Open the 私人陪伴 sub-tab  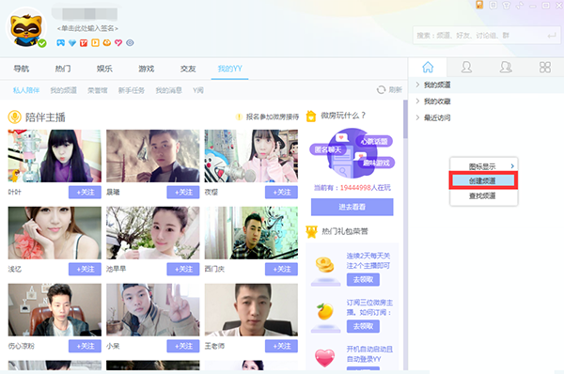pos(26,90)
